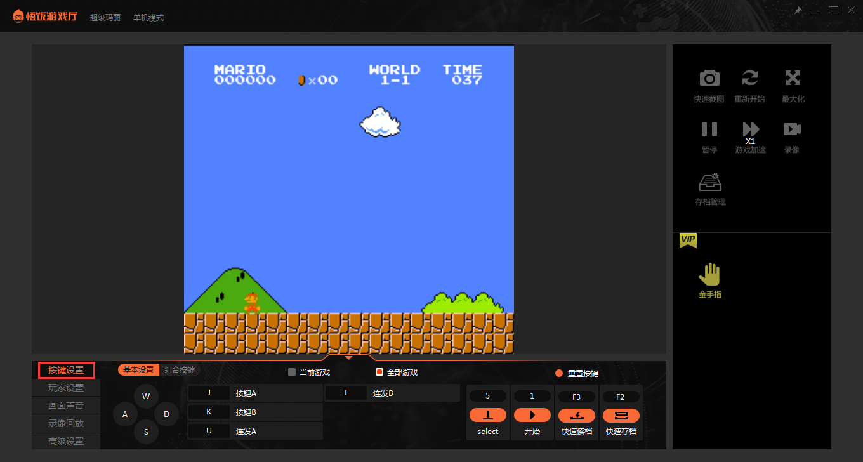863x462 pixels.
Task: Click the W up direction key
Action: 146,397
